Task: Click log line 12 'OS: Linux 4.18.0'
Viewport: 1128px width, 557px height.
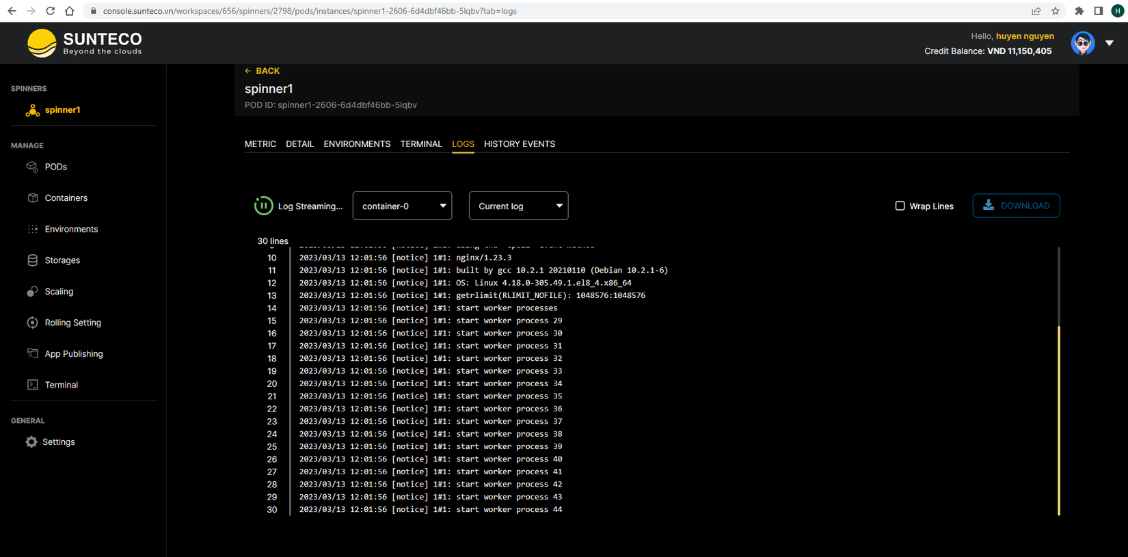Action: [x=465, y=283]
